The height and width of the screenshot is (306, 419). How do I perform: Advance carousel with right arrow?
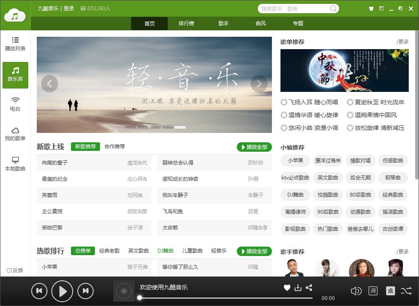[259, 84]
